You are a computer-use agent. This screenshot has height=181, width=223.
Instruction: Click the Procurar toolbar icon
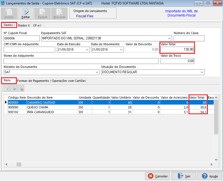pyautogui.click(x=59, y=14)
